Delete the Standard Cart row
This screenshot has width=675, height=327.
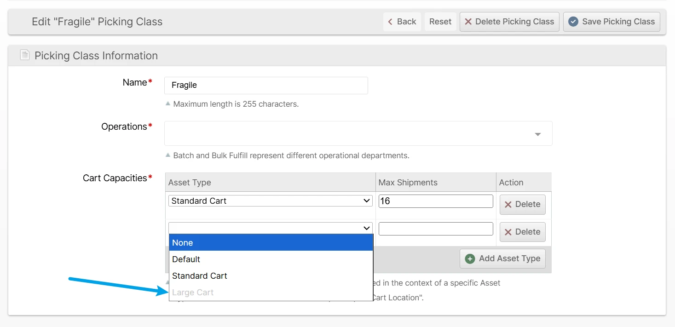[x=522, y=205]
